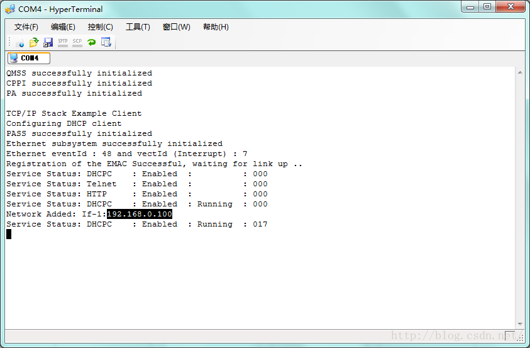Open a session file via folder icon

pyautogui.click(x=34, y=42)
